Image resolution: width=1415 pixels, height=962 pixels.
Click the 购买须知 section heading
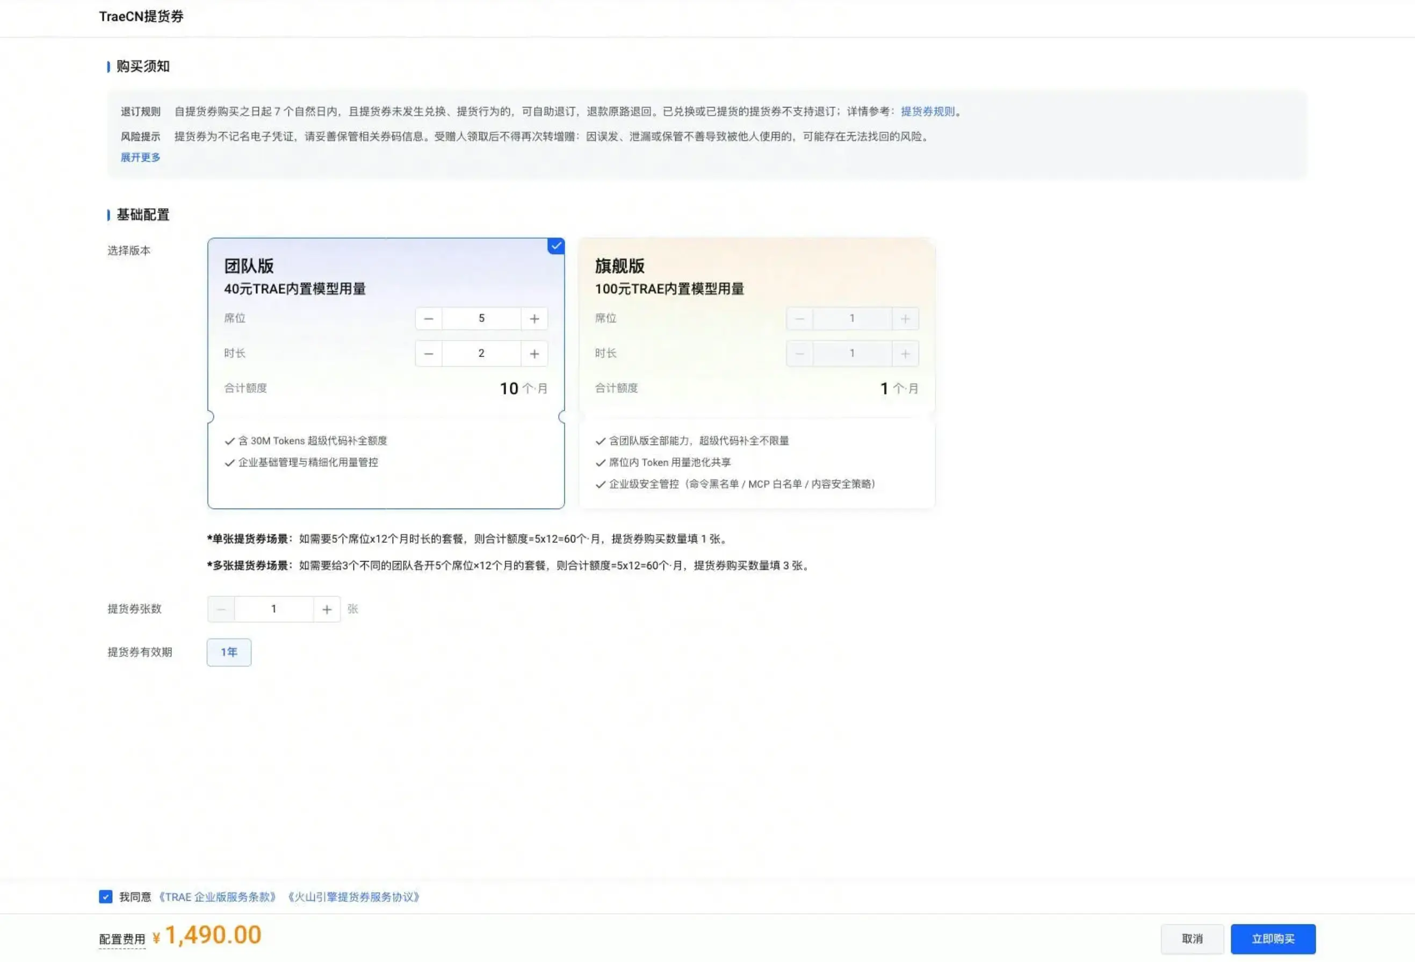[142, 67]
